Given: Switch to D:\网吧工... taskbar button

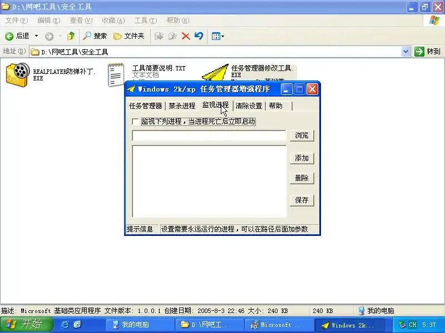Looking at the screenshot, I should coord(209,325).
